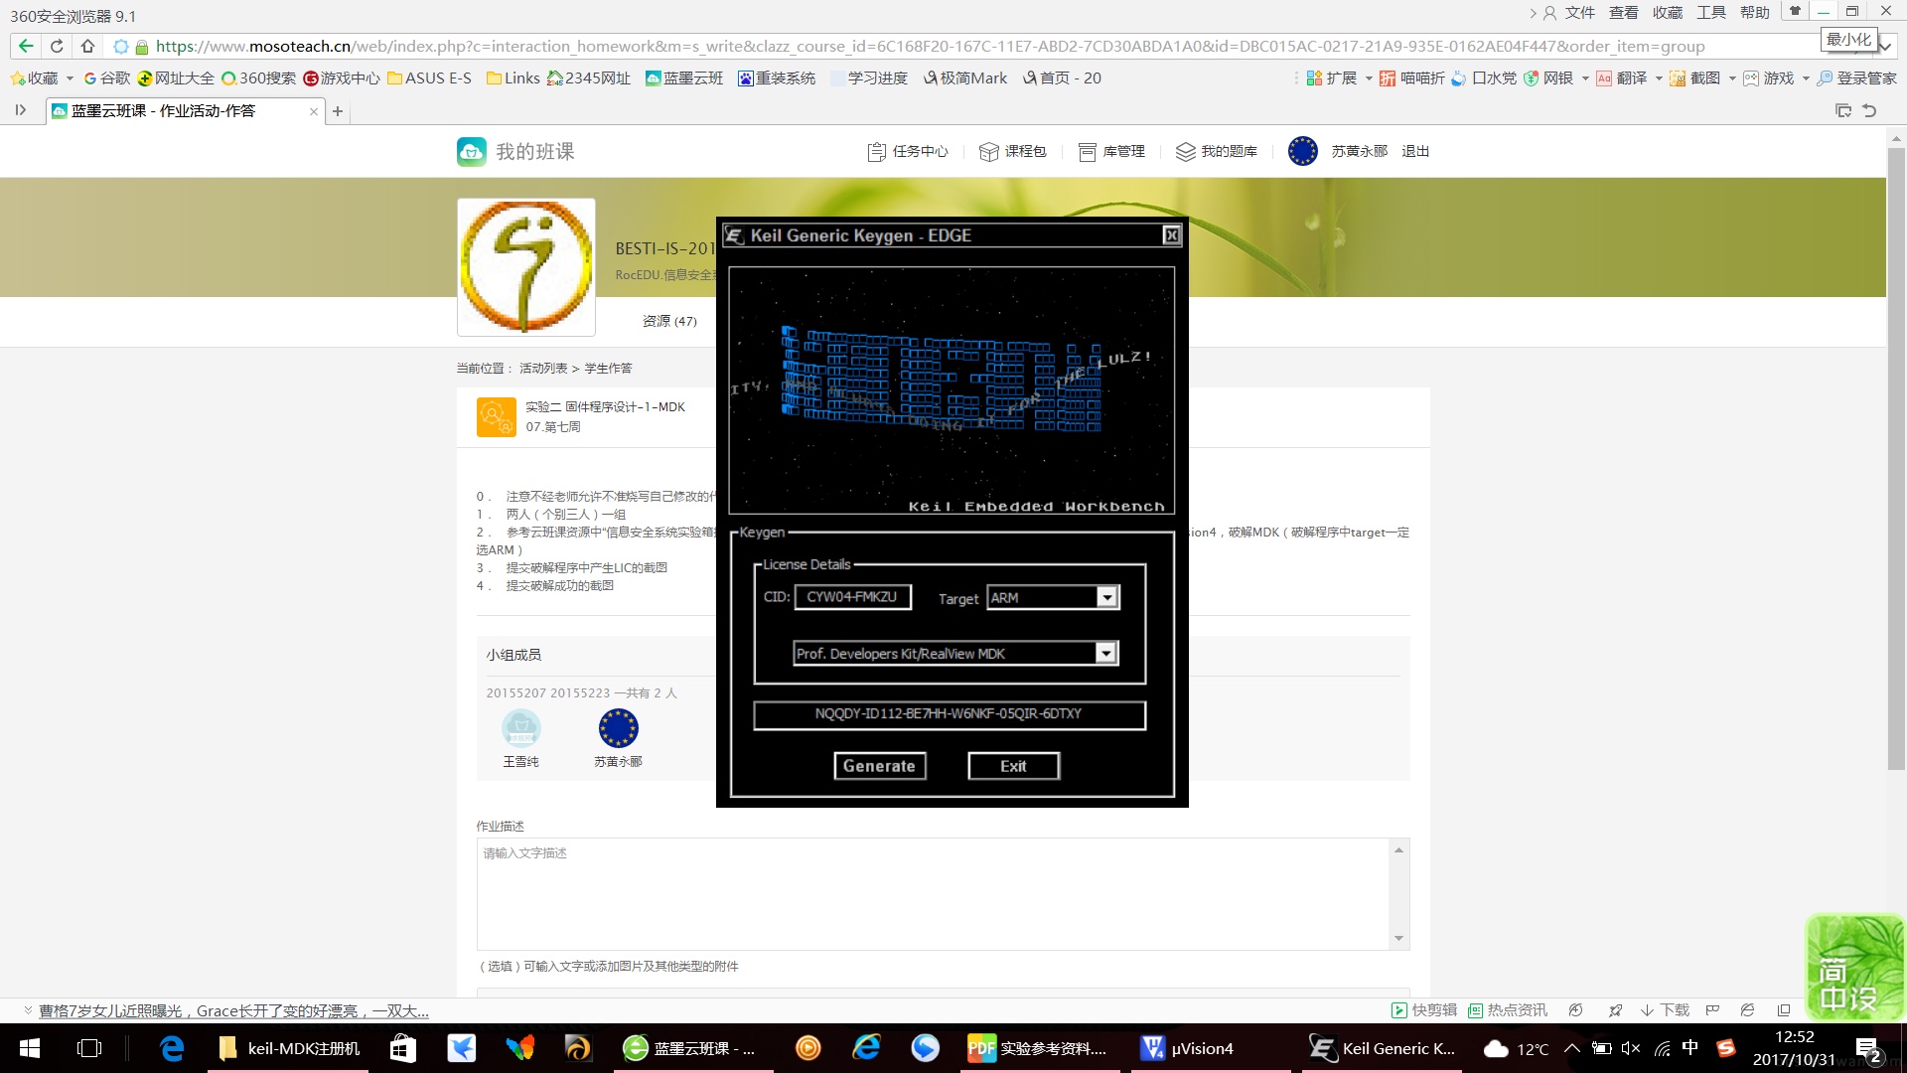
Task: Click the Task View taskbar icon
Action: coord(89,1048)
